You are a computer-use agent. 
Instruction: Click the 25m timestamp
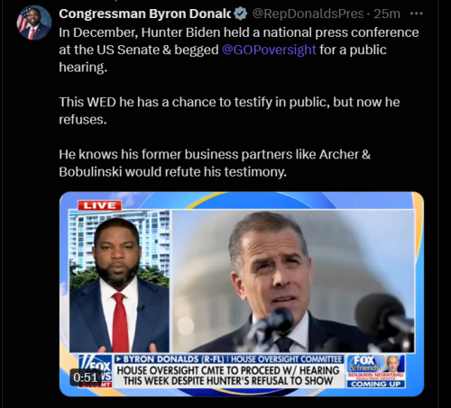pyautogui.click(x=387, y=14)
